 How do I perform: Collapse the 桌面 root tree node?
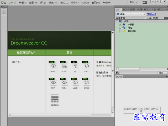tap(117, 21)
